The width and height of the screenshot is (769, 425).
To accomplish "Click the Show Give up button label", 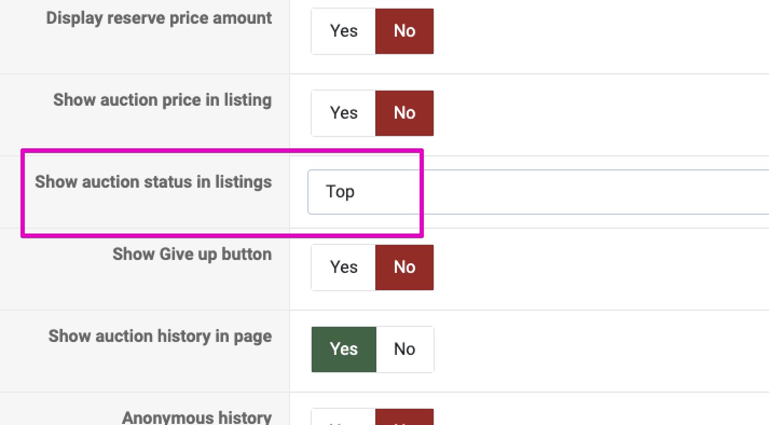I will [192, 254].
